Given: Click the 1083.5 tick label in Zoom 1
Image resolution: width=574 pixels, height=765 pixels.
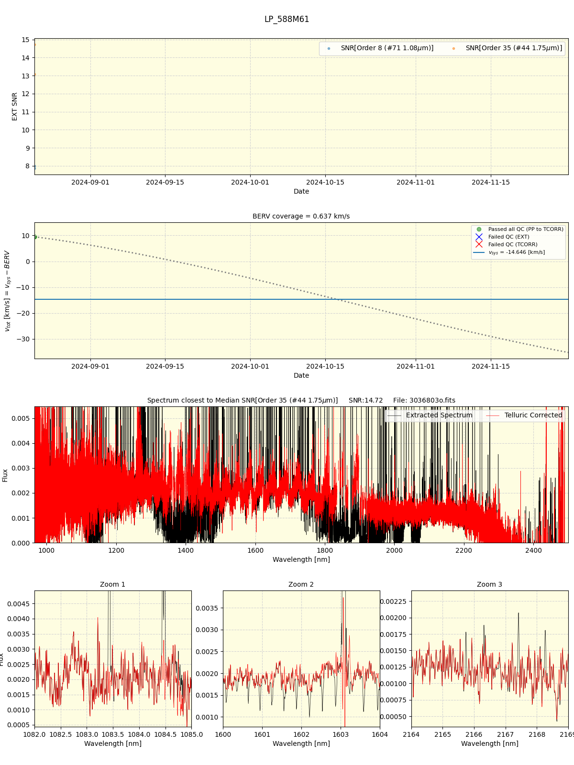Looking at the screenshot, I should pyautogui.click(x=113, y=734).
